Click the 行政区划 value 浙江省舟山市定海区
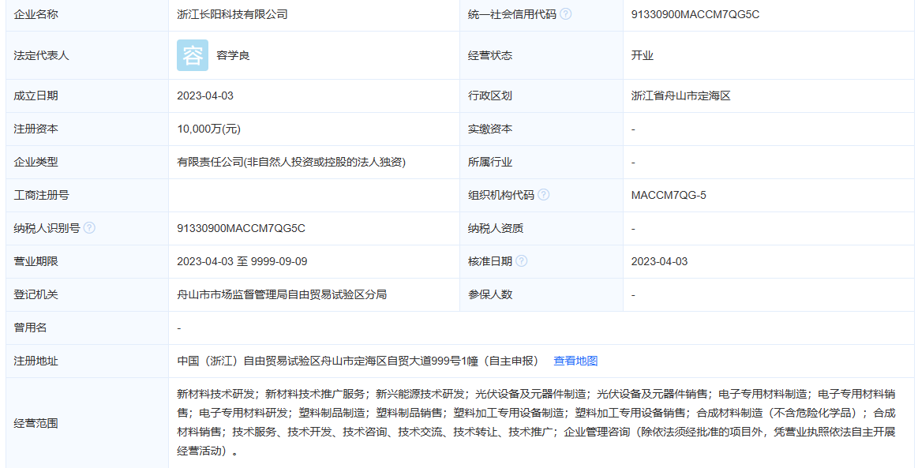Screen dimensions: 918x468 point(680,95)
